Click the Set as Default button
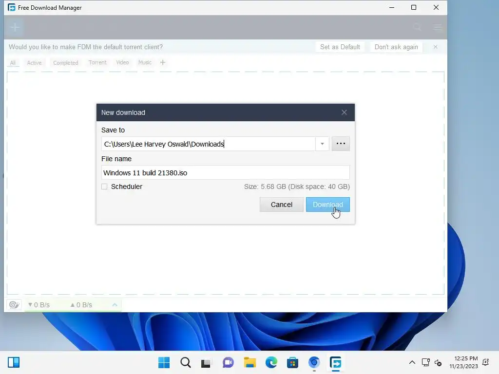499x374 pixels. pyautogui.click(x=340, y=47)
